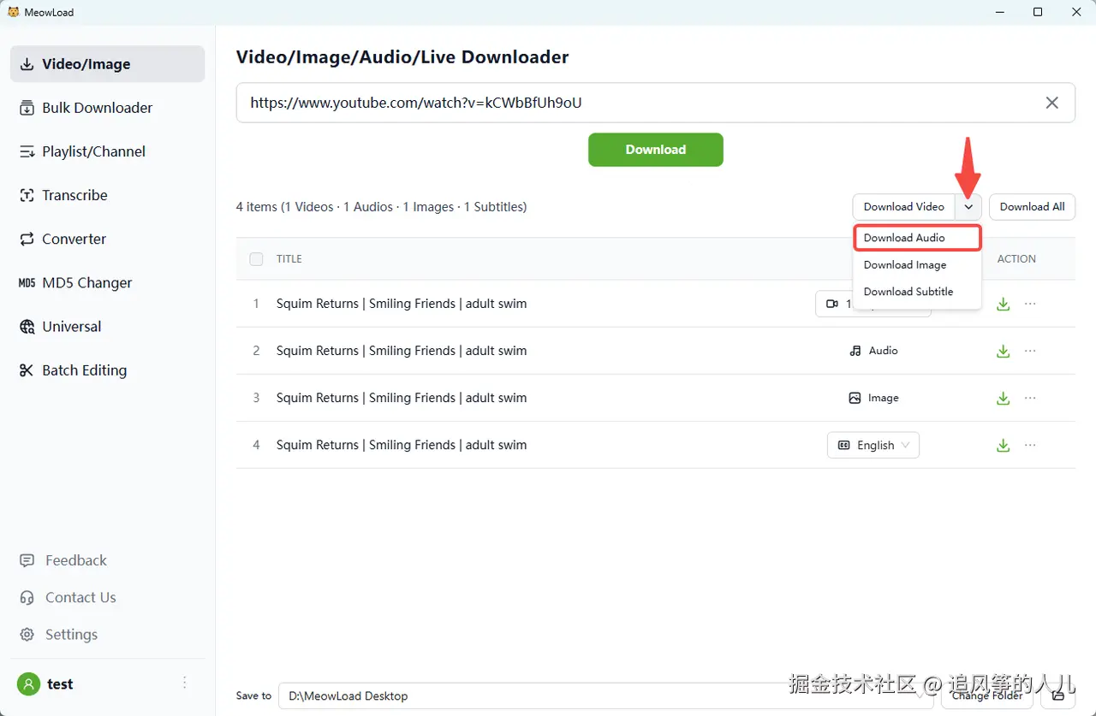The width and height of the screenshot is (1096, 716).
Task: Choose Download Audio from dropdown menu
Action: 917,238
